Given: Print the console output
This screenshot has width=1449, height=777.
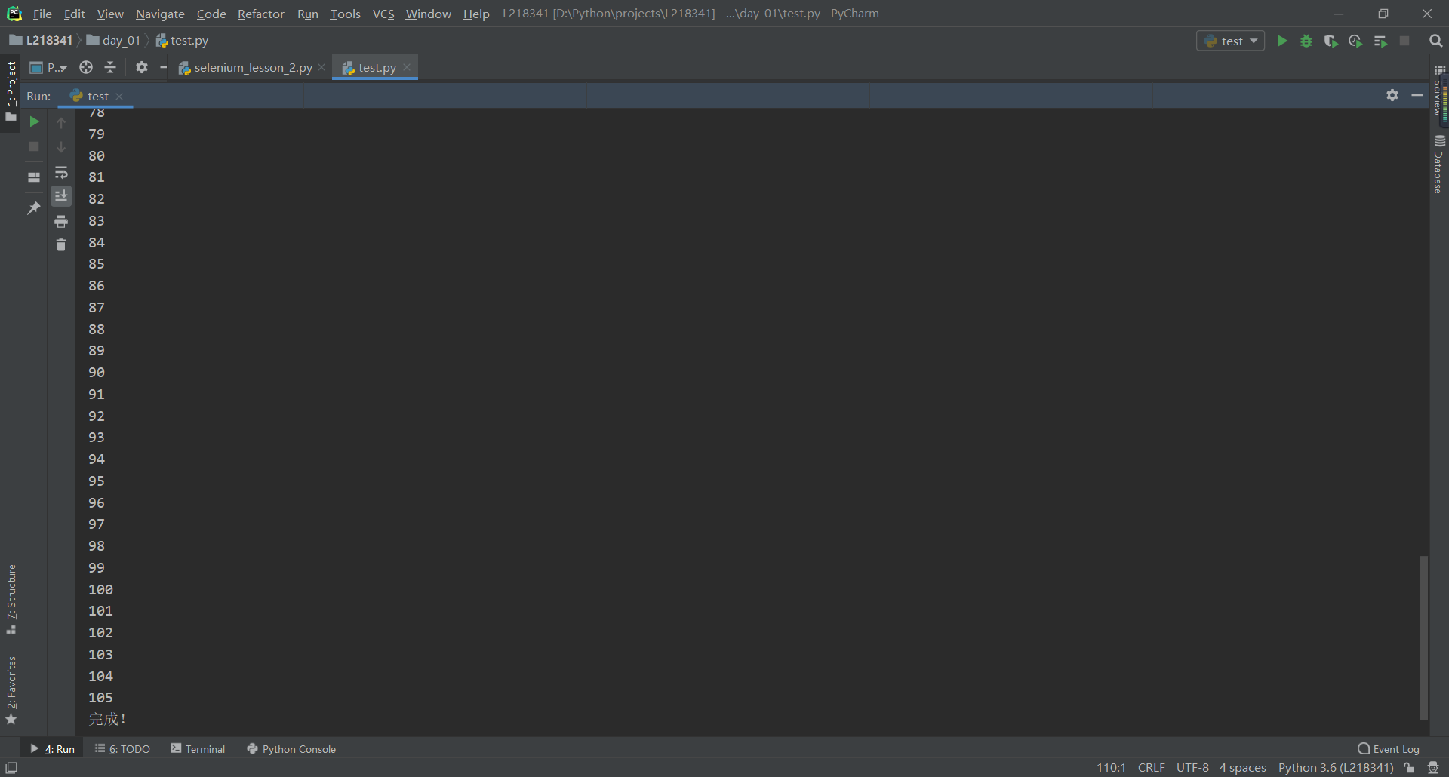Looking at the screenshot, I should [x=61, y=221].
